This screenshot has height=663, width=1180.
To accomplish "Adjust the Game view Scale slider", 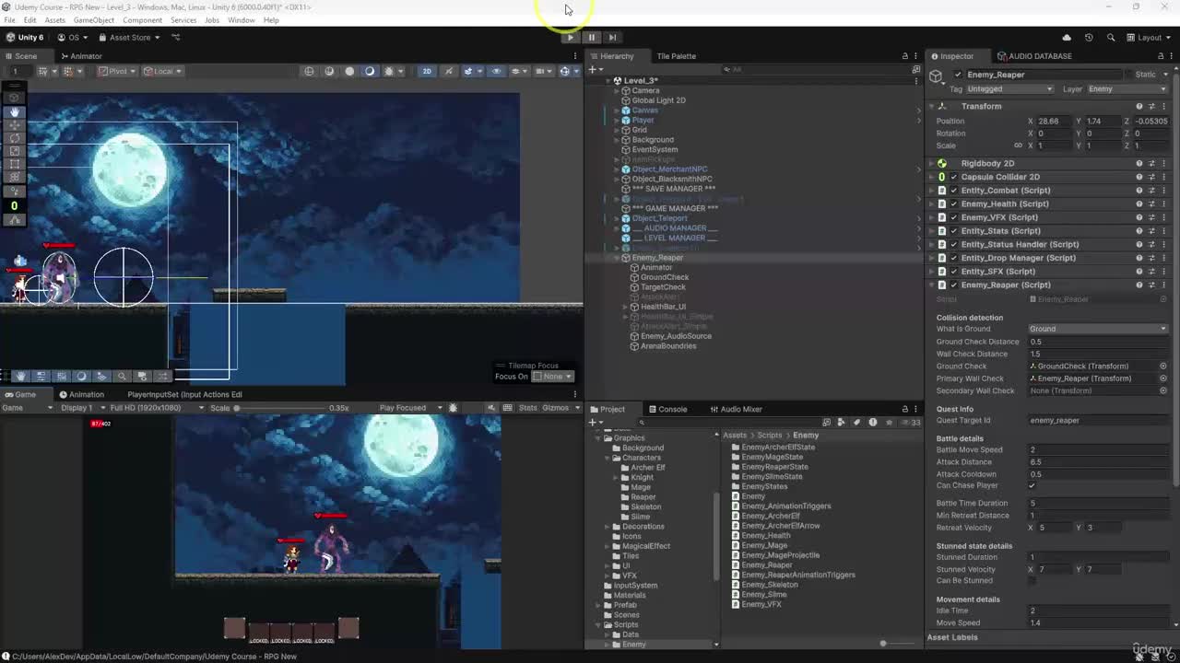I will tap(281, 408).
